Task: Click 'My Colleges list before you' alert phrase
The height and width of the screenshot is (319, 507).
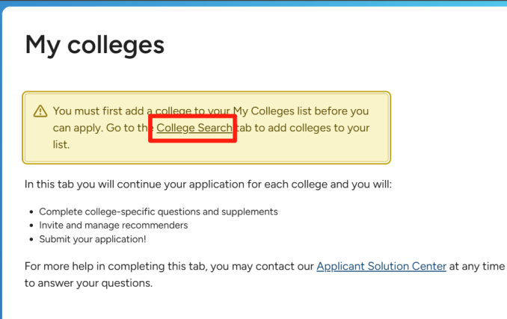Action: point(301,111)
